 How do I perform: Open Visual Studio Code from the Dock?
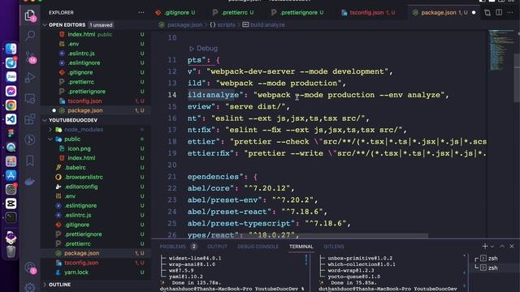click(x=11, y=119)
